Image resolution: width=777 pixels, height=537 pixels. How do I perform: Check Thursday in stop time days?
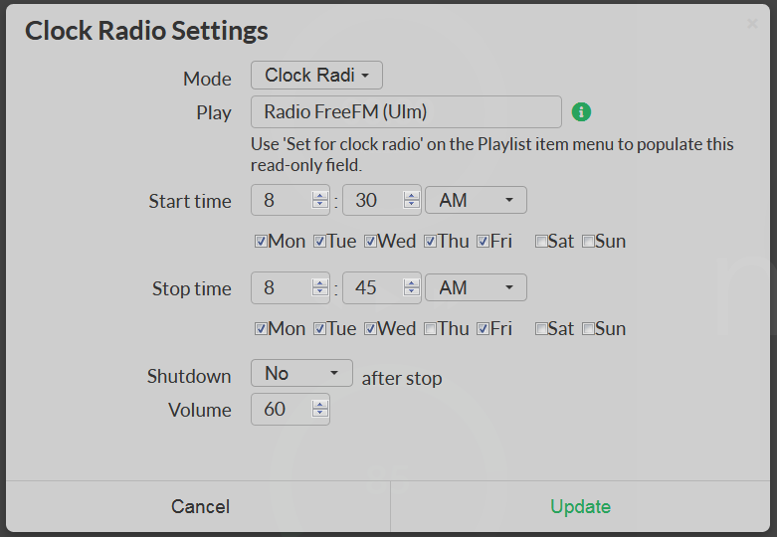430,328
